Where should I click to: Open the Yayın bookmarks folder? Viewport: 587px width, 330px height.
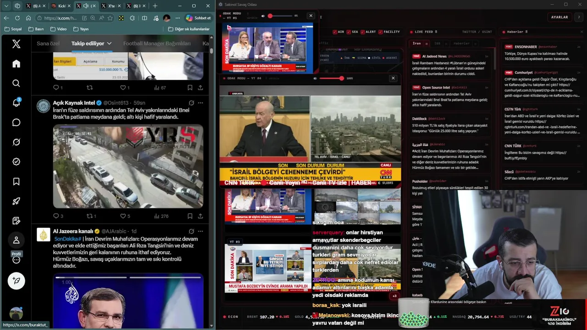point(80,29)
